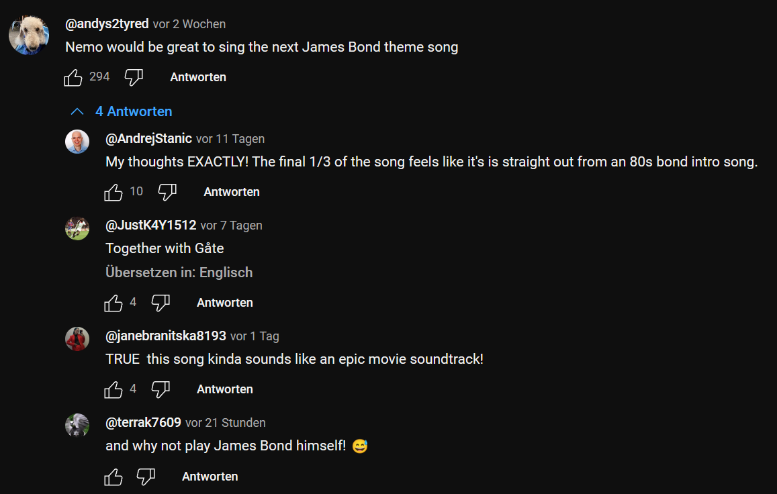The image size is (777, 494).
Task: Open the 'vor 2 Wochen' comment timestamp
Action: pyautogui.click(x=189, y=24)
